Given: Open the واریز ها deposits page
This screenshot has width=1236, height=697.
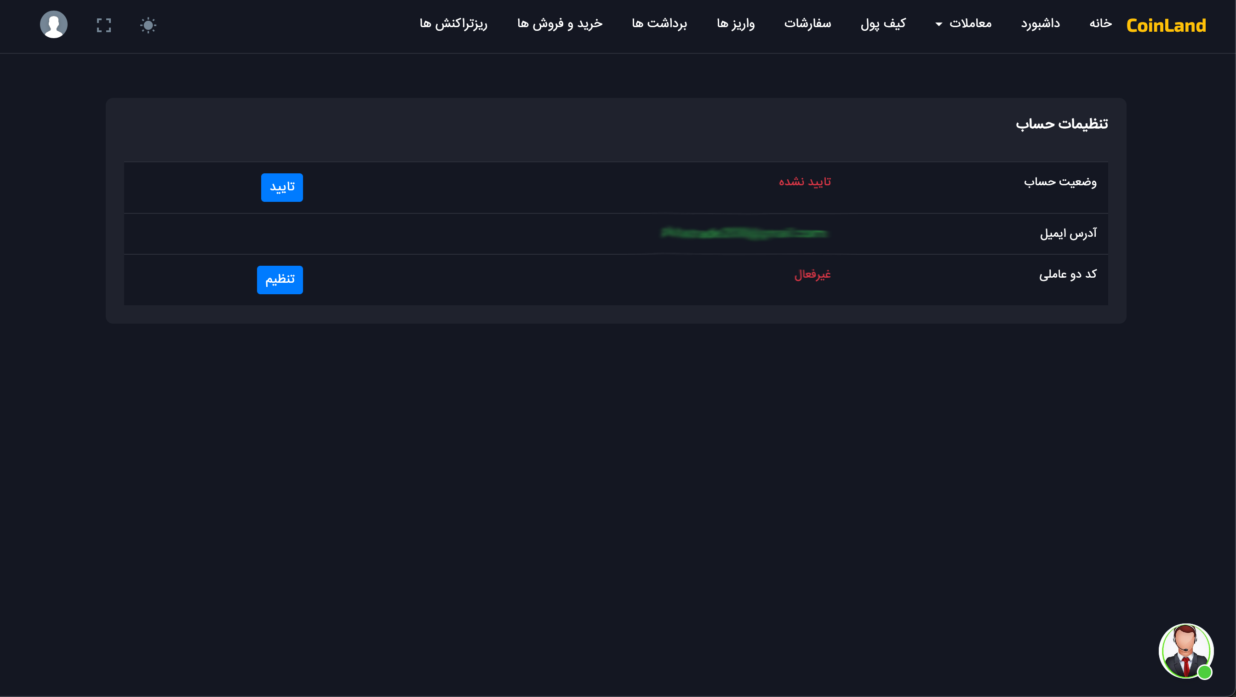Looking at the screenshot, I should (736, 23).
